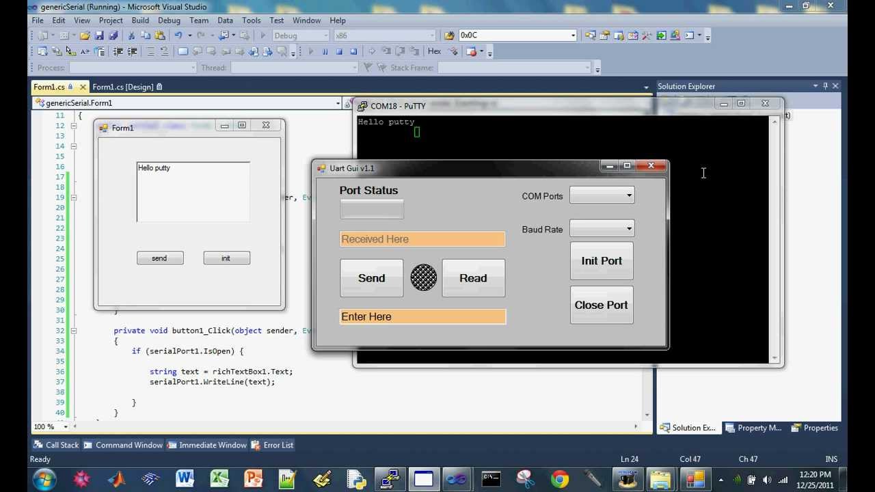875x492 pixels.
Task: Pause debugging with Break All icon
Action: tap(325, 51)
